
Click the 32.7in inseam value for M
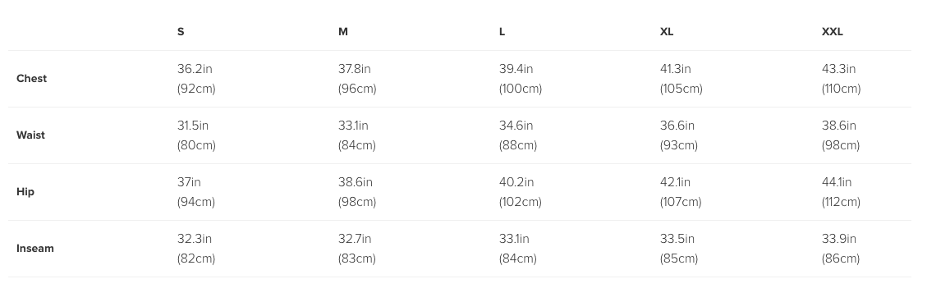click(x=355, y=240)
